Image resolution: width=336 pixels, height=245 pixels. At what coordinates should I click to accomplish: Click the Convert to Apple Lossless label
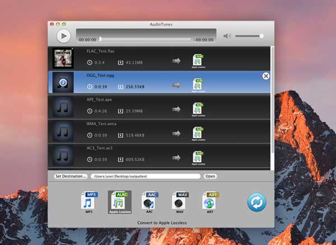162,223
